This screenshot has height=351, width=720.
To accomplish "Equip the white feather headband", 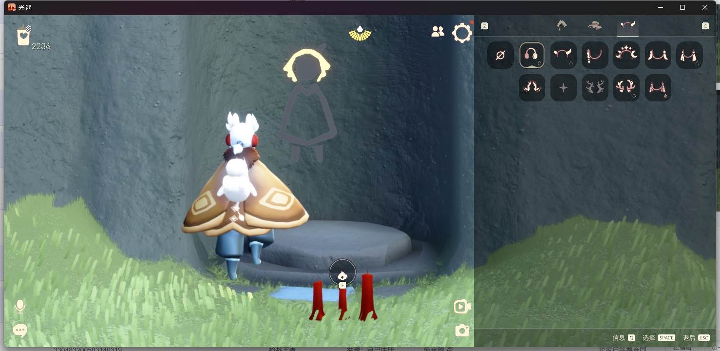I will pos(658,55).
